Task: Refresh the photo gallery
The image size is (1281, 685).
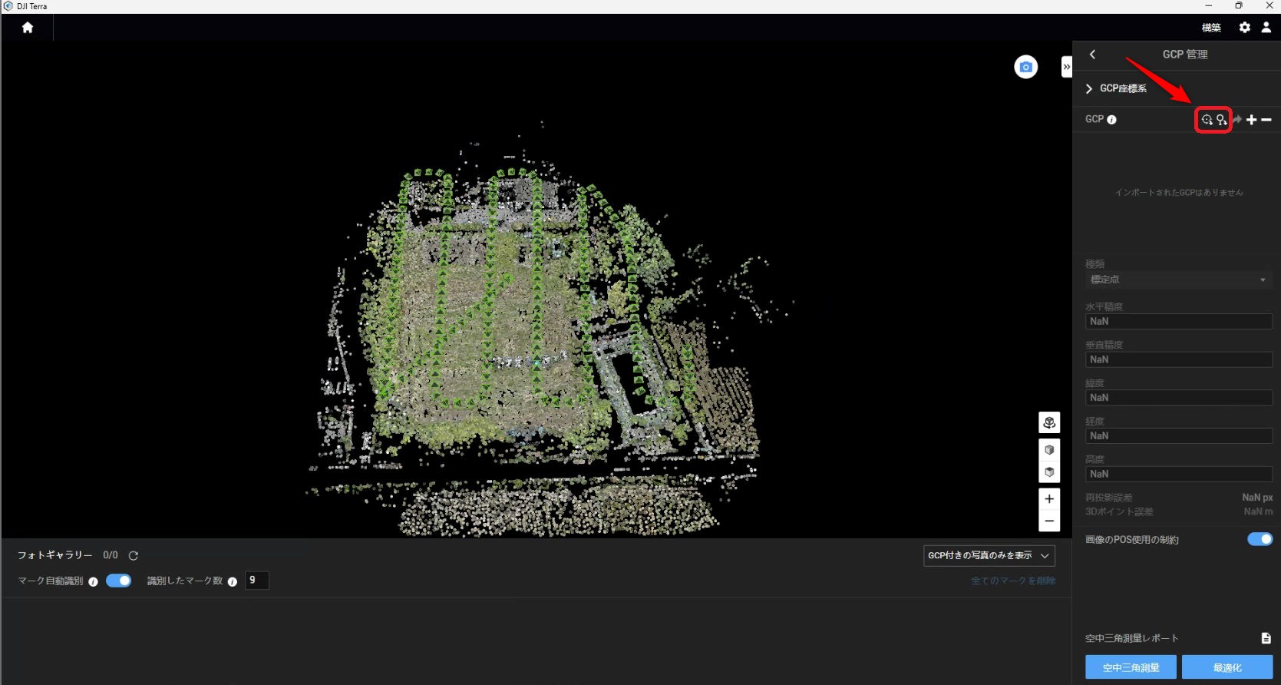Action: pos(134,555)
